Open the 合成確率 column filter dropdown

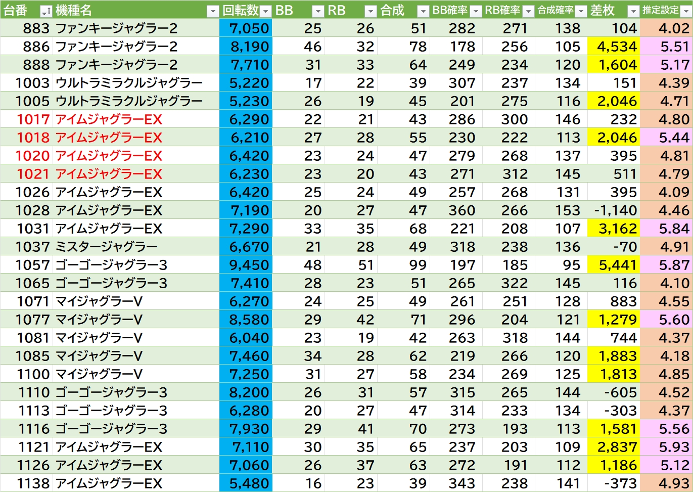coord(581,11)
